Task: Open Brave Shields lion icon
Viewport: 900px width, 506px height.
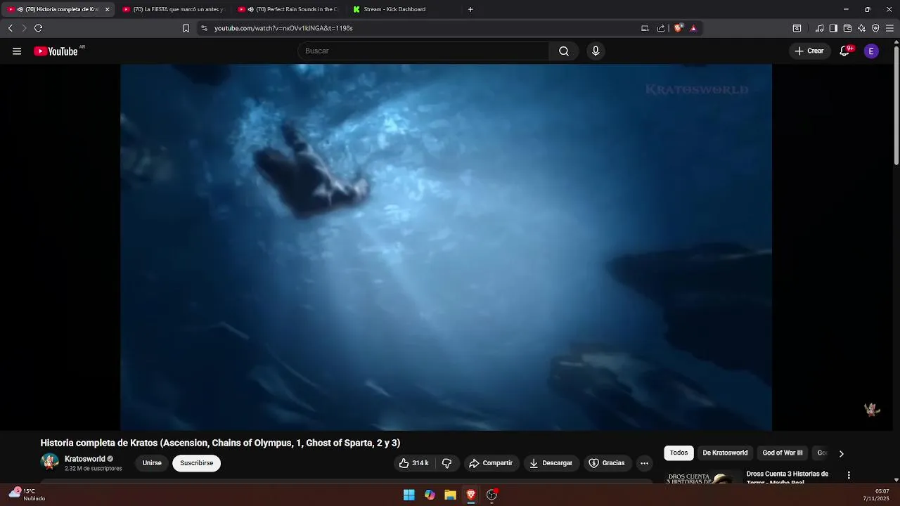Action: [678, 28]
